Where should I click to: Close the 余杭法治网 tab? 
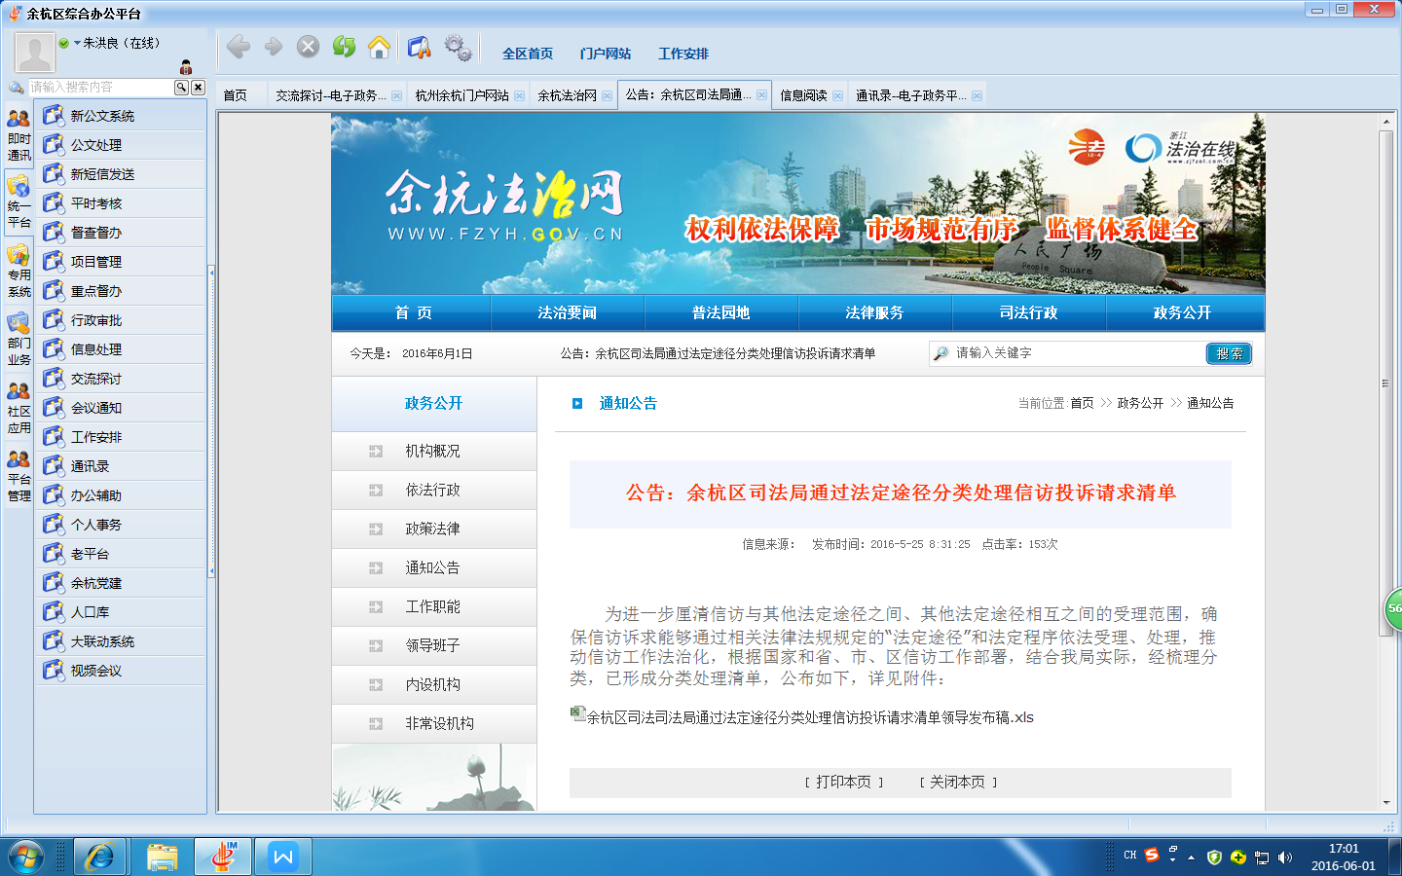607,95
